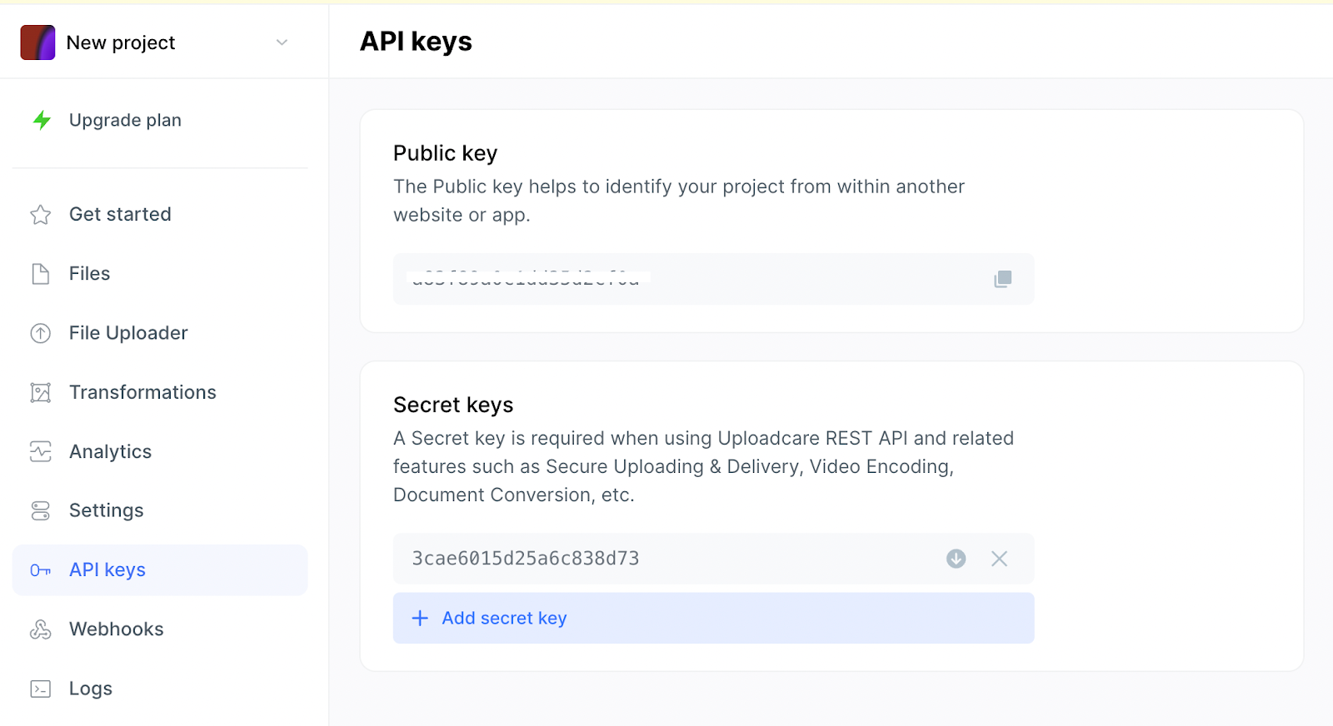Click the project avatar thumbnail
This screenshot has height=726, width=1333.
click(x=37, y=42)
